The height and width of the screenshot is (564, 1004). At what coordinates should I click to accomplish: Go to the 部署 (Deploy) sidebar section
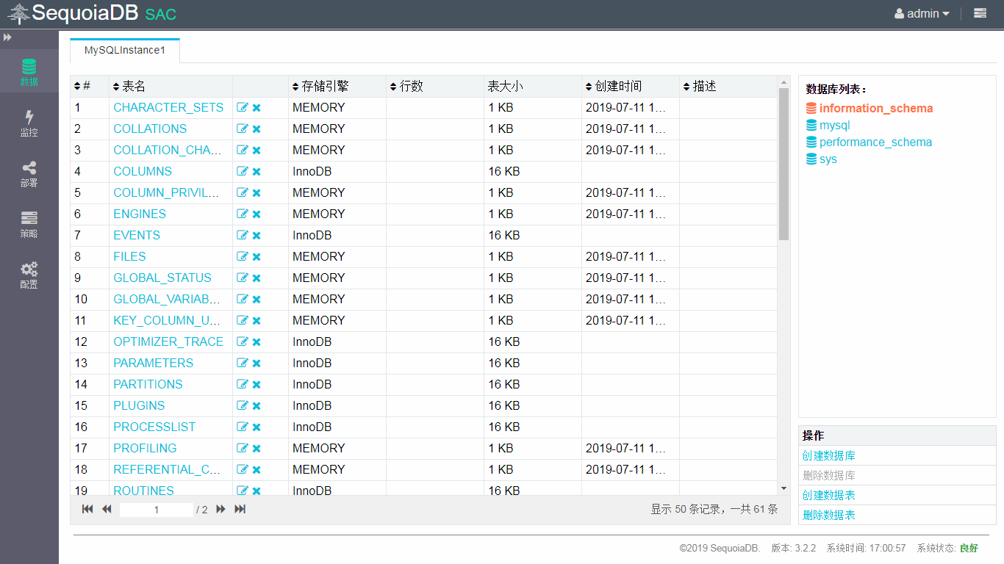point(29,173)
